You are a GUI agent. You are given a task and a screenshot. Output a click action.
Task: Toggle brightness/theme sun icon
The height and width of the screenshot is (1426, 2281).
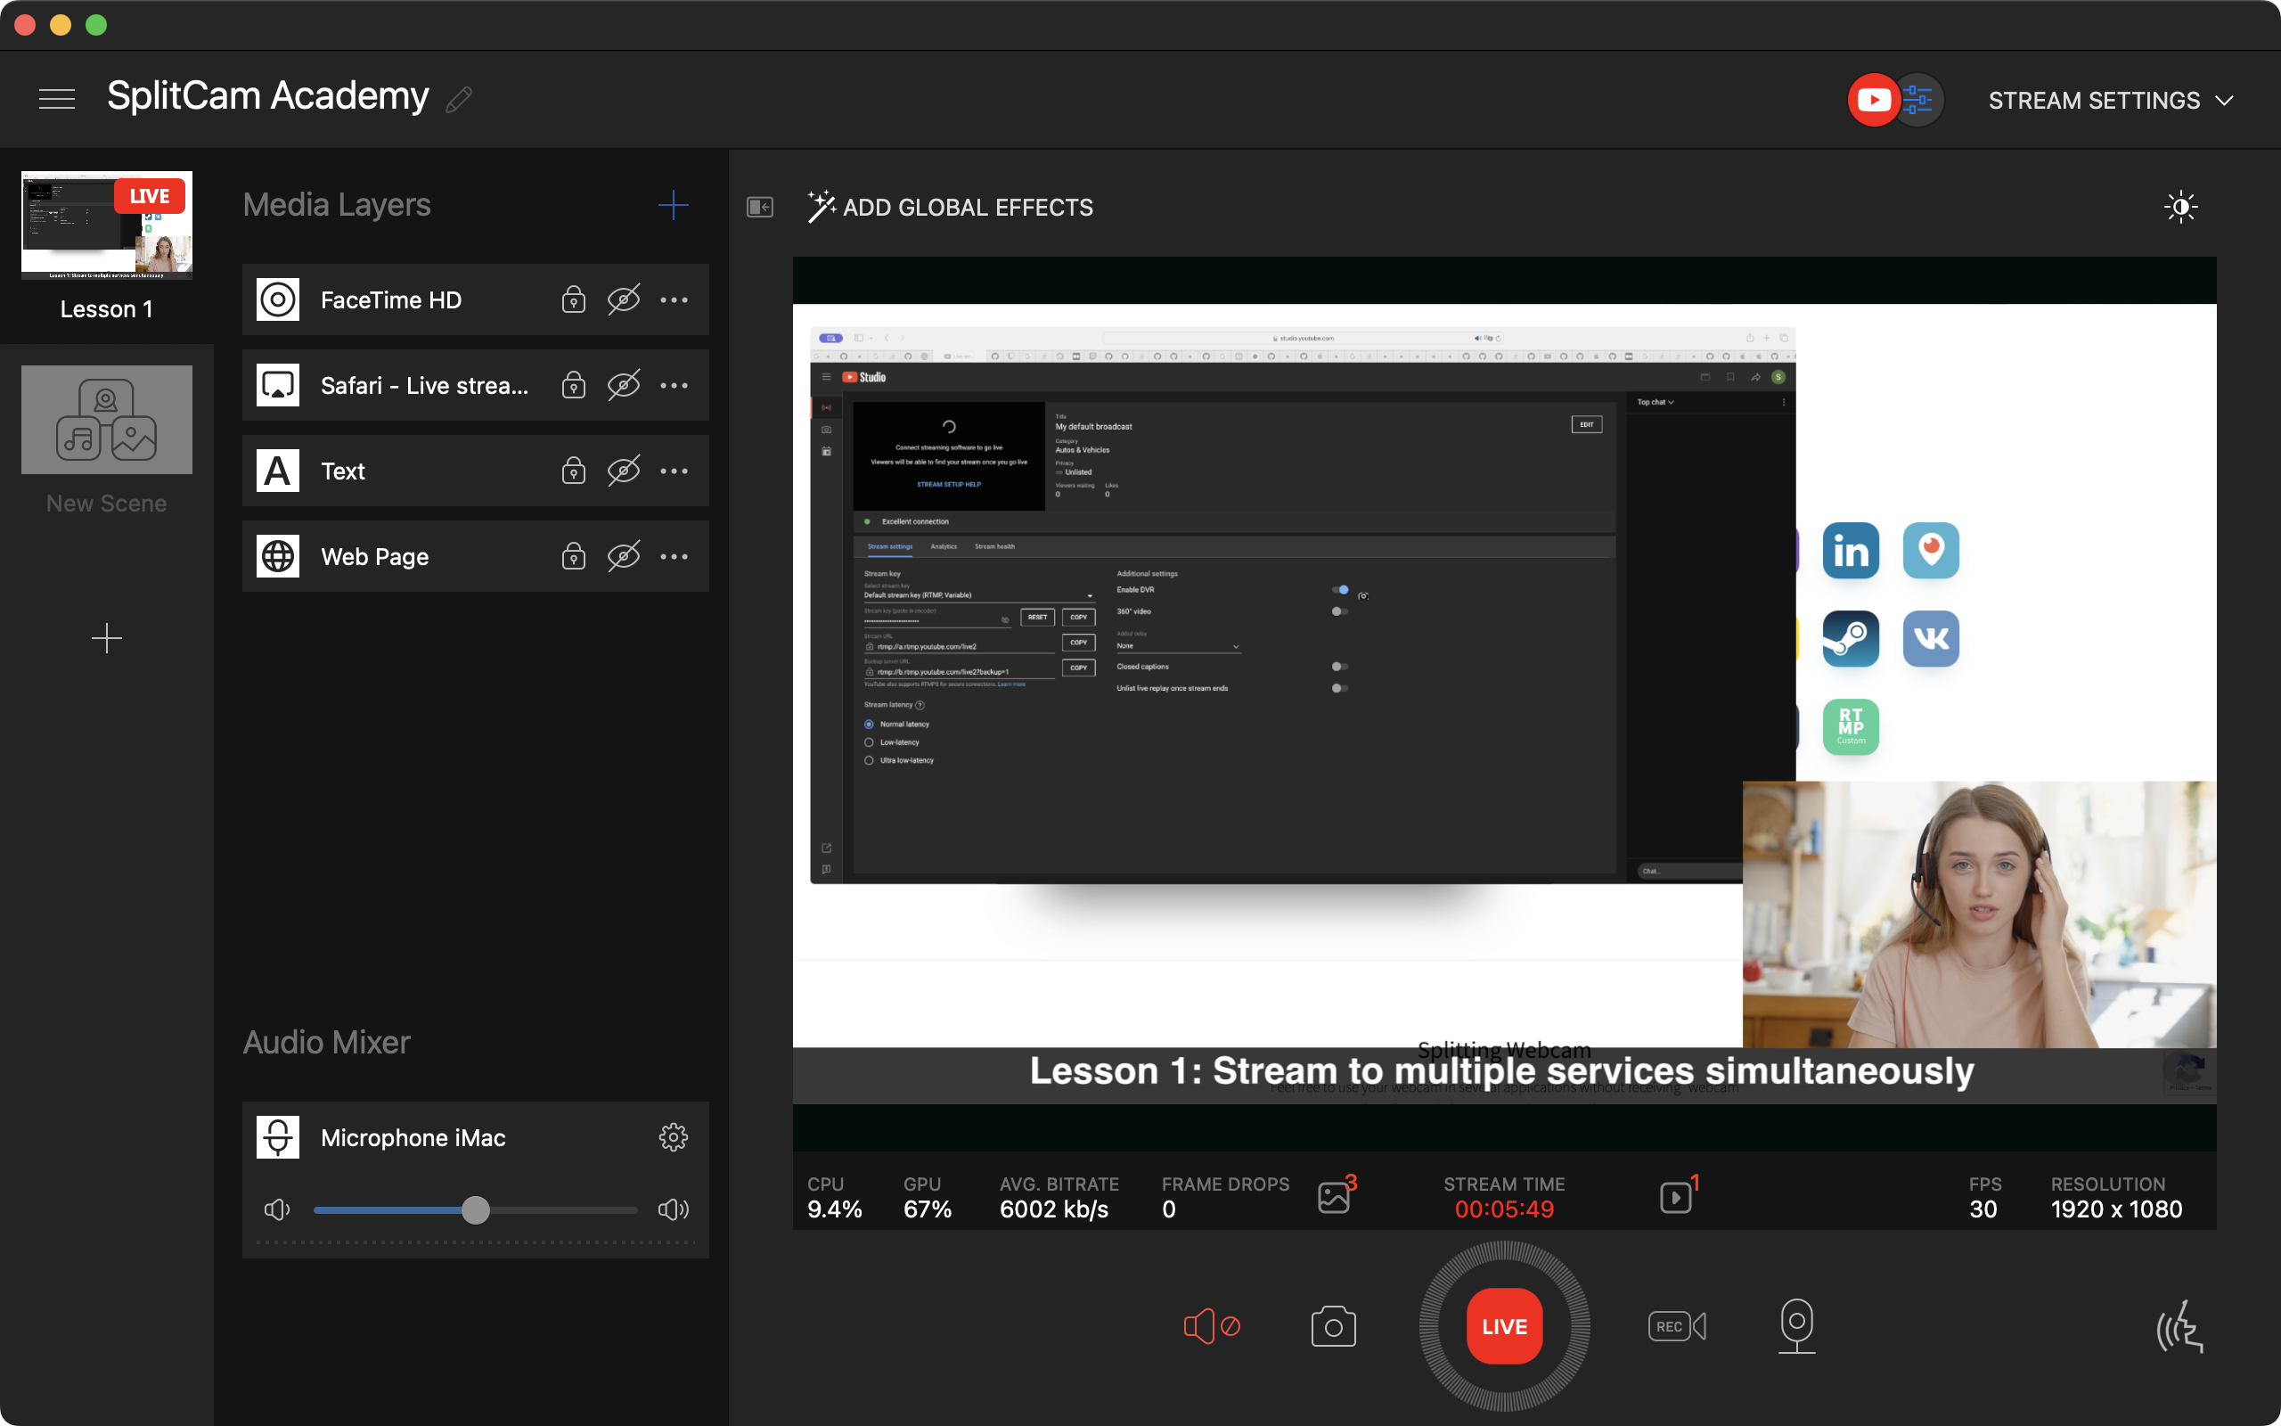click(x=2180, y=207)
